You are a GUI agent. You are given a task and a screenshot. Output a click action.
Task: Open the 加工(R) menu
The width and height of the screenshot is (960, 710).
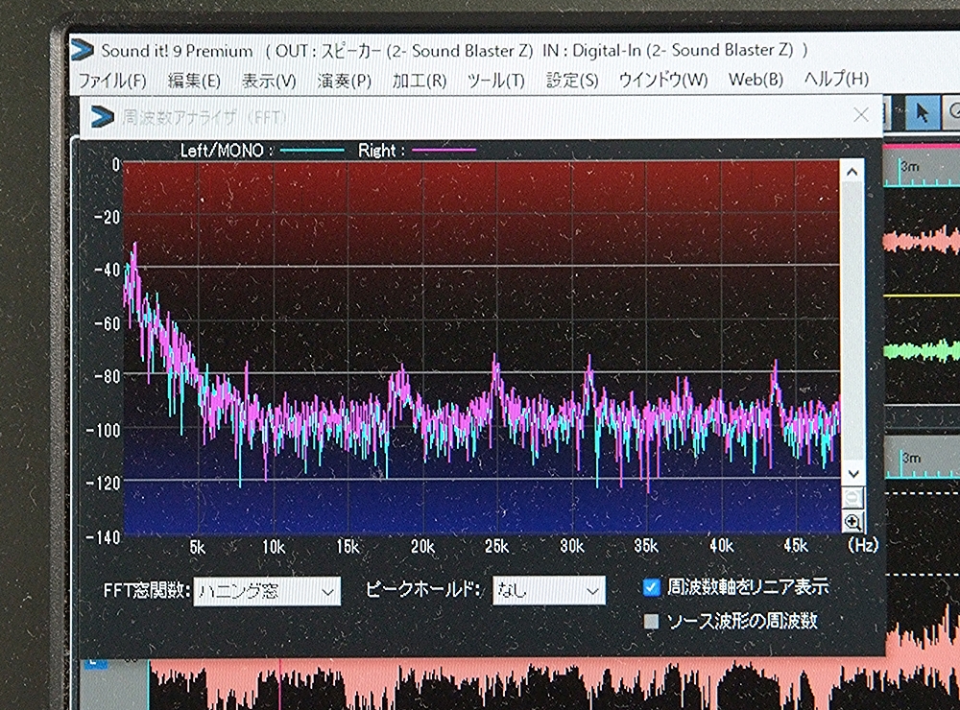tap(420, 80)
